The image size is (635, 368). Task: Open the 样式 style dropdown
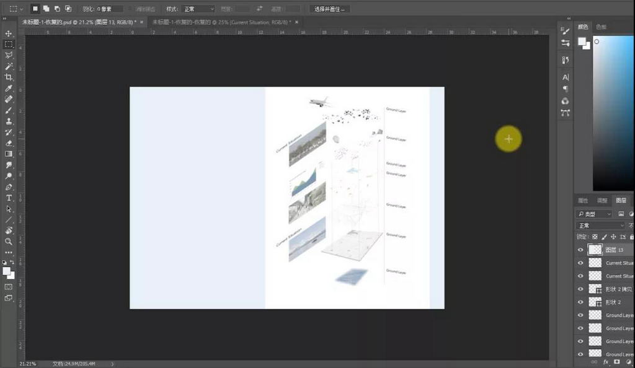click(198, 9)
